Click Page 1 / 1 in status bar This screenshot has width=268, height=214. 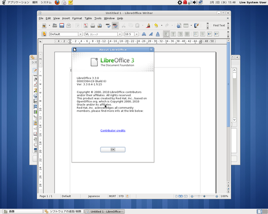pyautogui.click(x=46, y=196)
